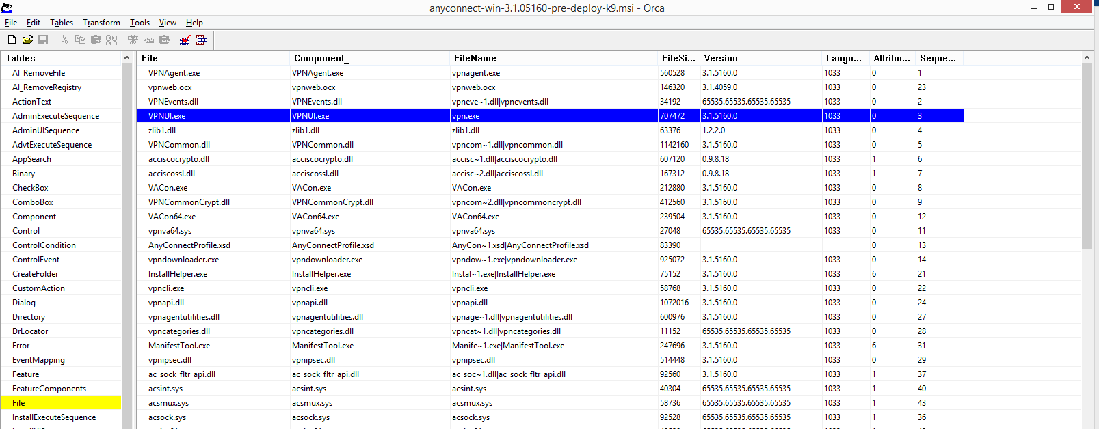
Task: Click the ManifestTool.exe File cell
Action: 179,346
